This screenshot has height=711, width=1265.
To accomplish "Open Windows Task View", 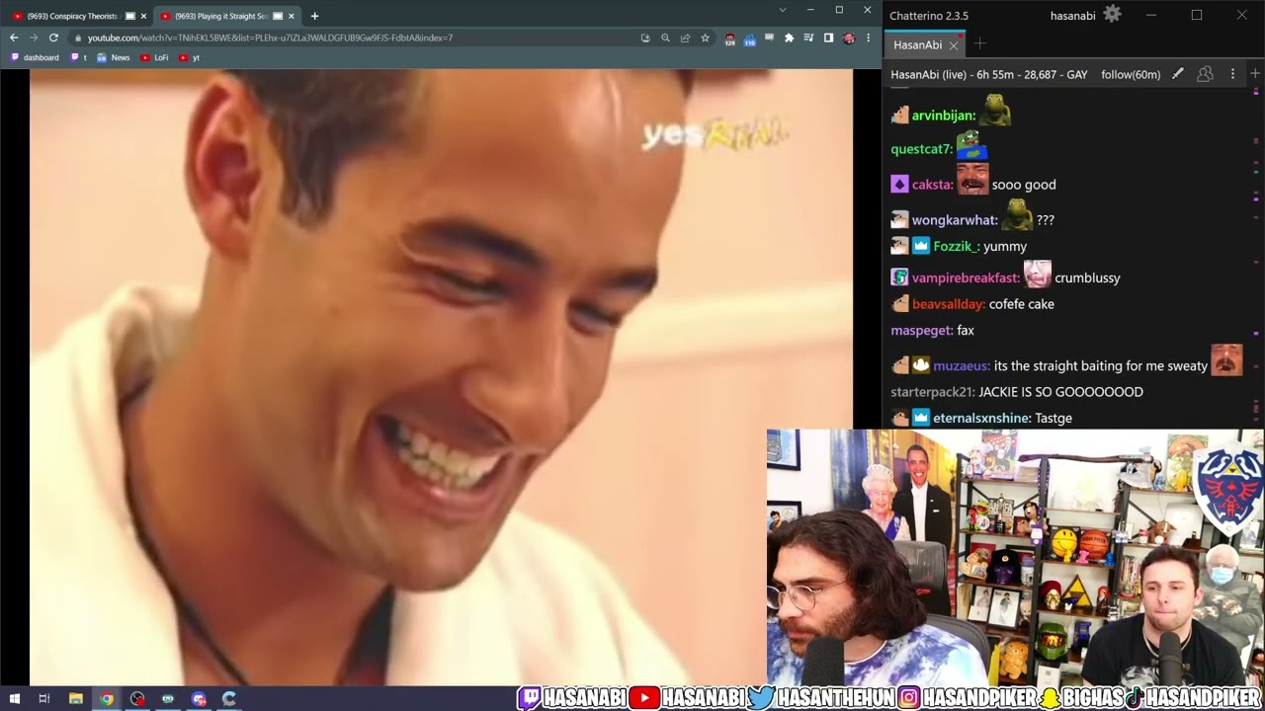I will (x=44, y=698).
